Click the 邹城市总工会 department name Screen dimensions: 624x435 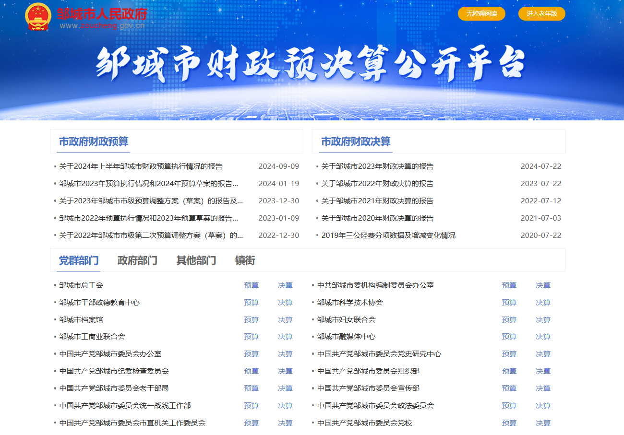tap(81, 285)
